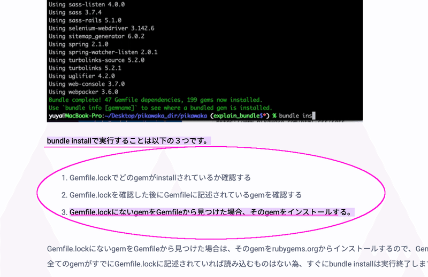Click the paragraph mentioning rubygems.org

[x=238, y=249]
